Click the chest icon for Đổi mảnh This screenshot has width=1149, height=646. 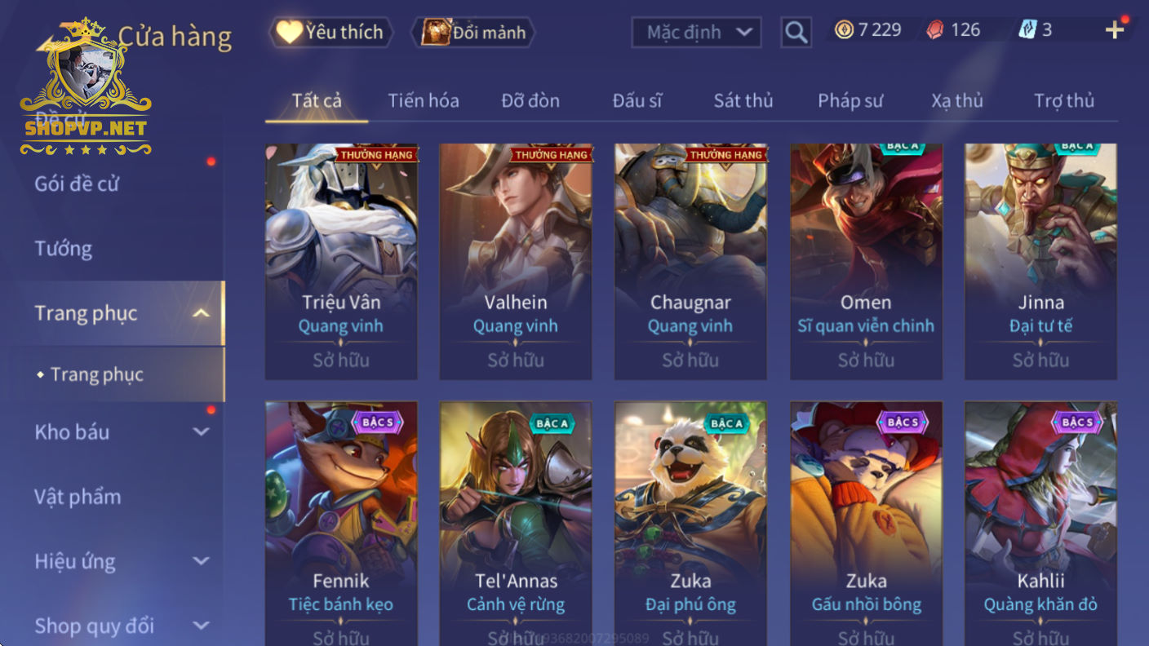(437, 32)
